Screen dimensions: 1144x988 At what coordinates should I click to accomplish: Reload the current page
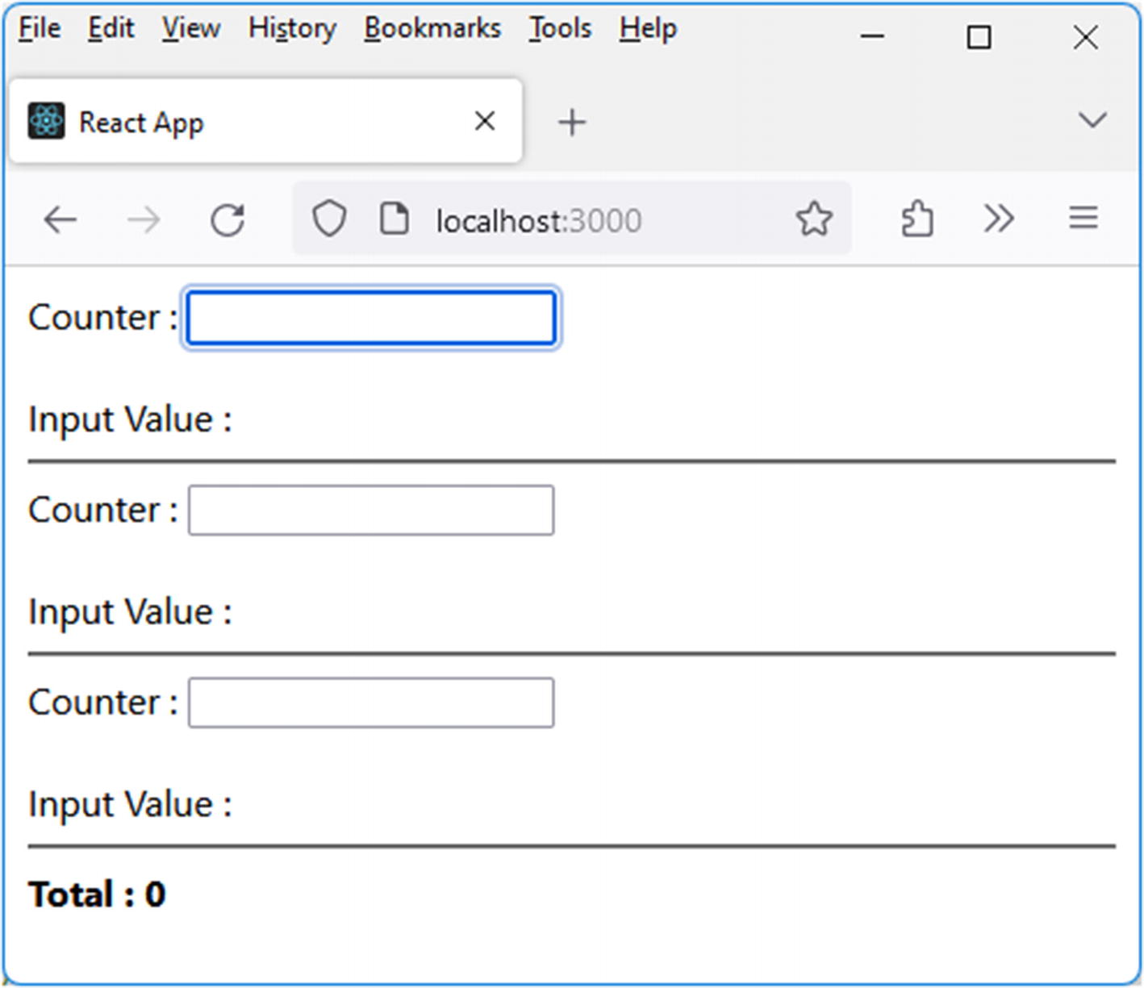coord(228,219)
